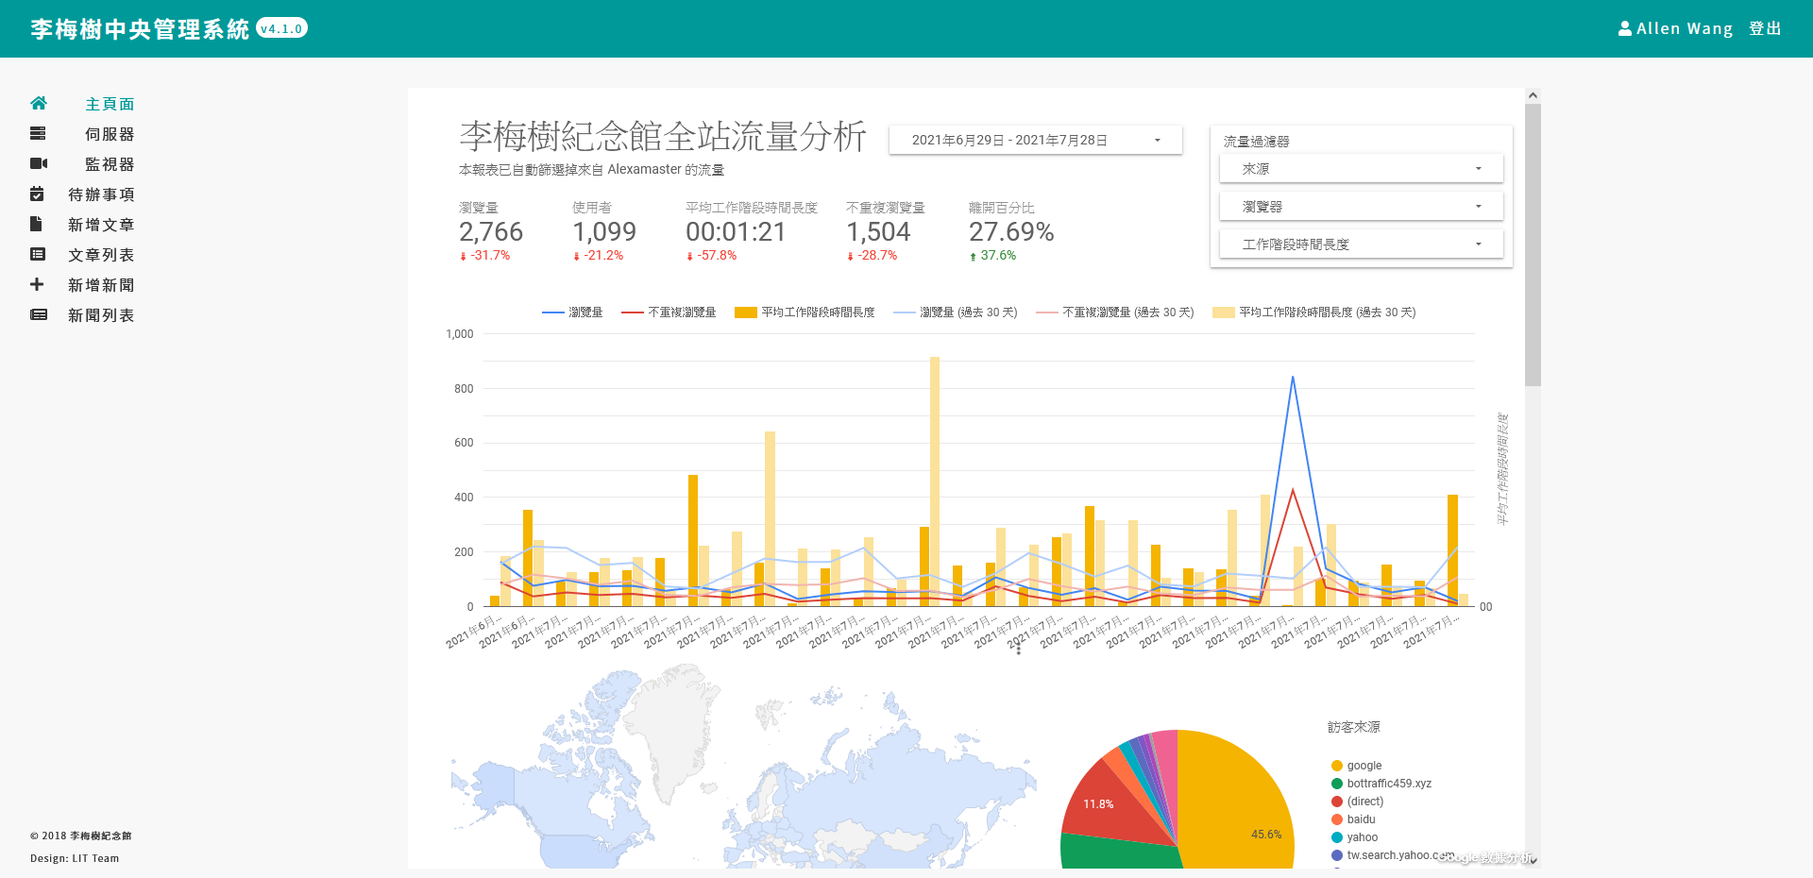1813x878 pixels.
Task: Click the world map visualization
Action: click(743, 765)
